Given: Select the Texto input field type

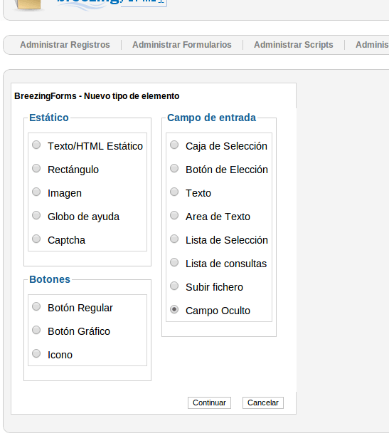Looking at the screenshot, I should 174,192.
